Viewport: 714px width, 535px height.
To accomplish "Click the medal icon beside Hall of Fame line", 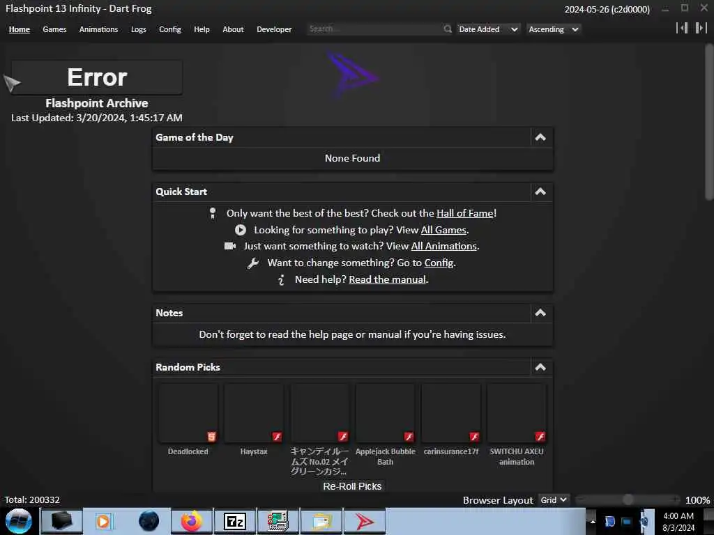I will tap(212, 213).
